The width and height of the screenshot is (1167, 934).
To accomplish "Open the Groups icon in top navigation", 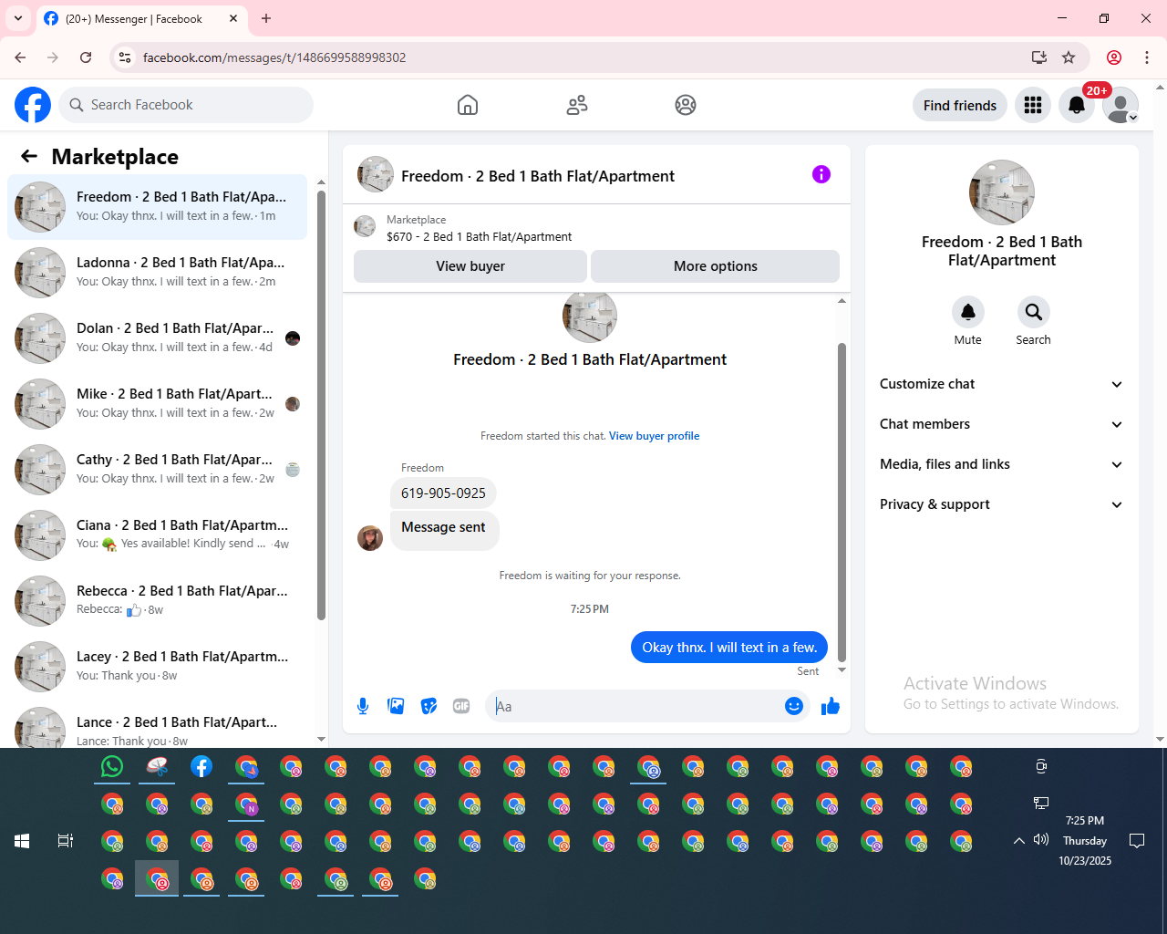I will point(686,105).
